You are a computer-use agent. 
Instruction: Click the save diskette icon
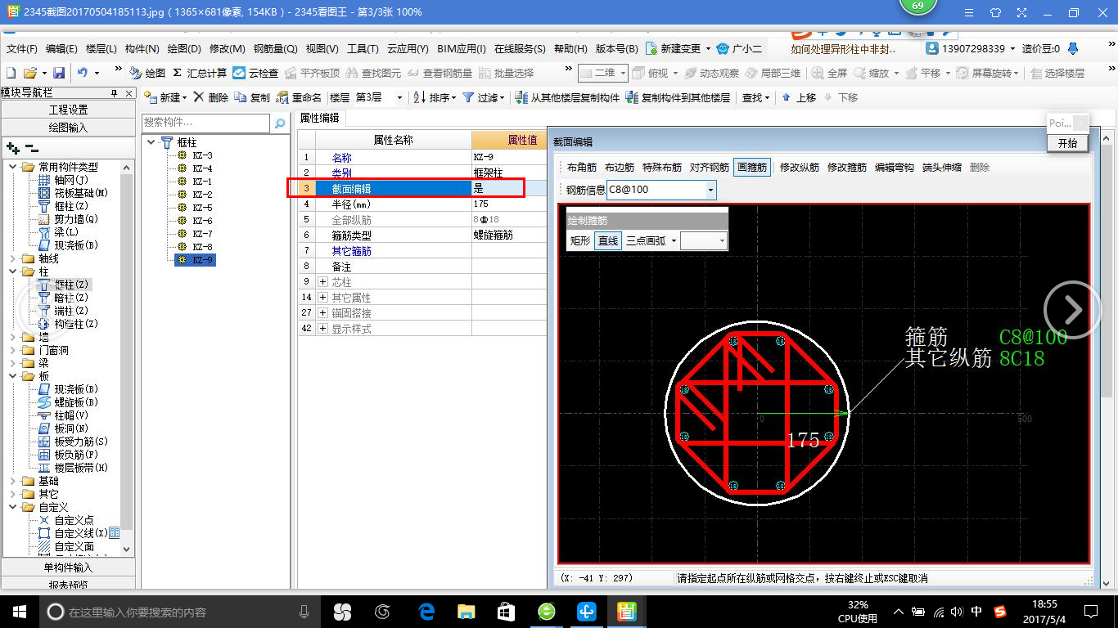tap(59, 73)
